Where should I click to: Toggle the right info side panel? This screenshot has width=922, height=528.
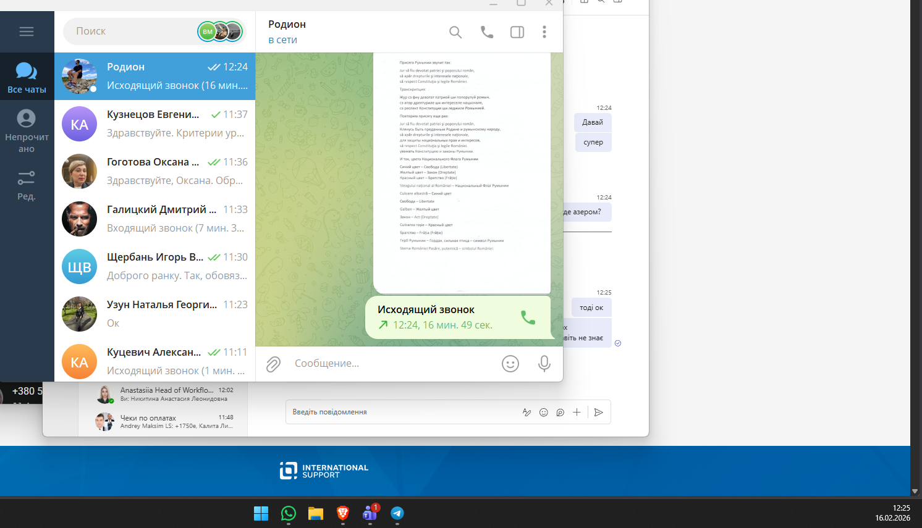[x=517, y=32]
